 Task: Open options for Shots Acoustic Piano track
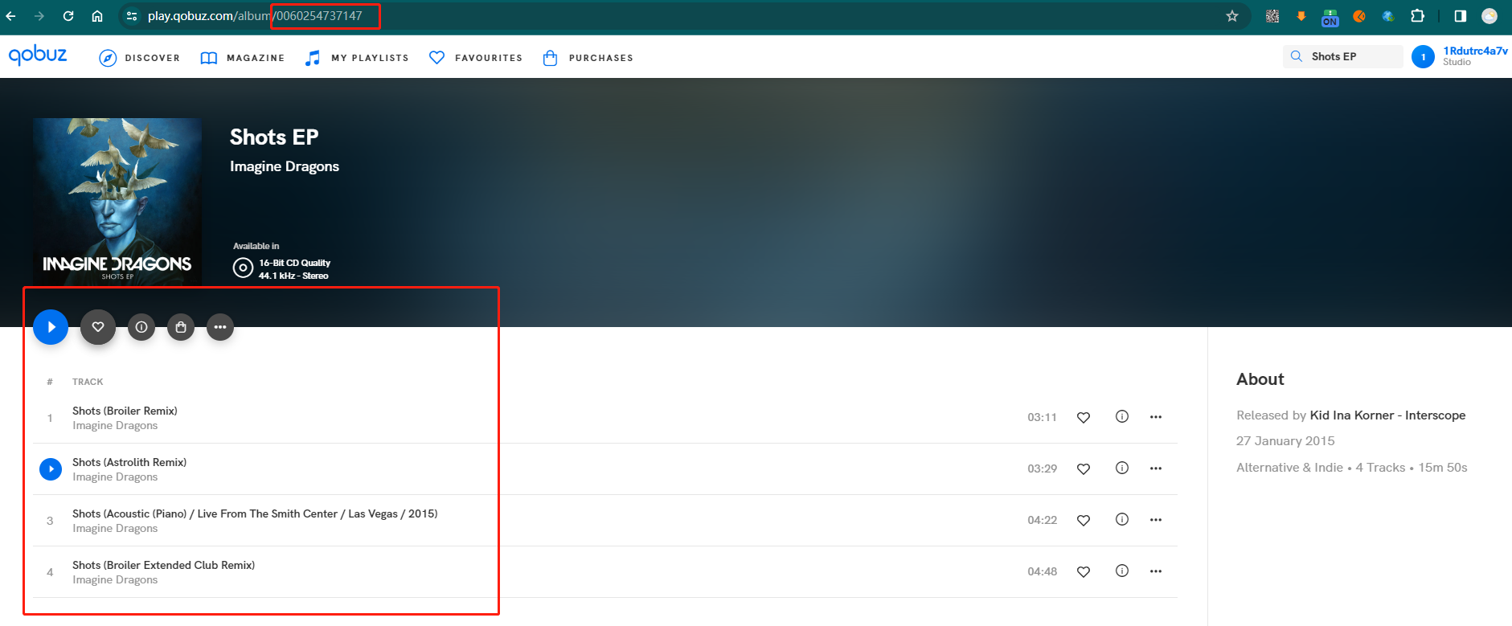coord(1156,520)
